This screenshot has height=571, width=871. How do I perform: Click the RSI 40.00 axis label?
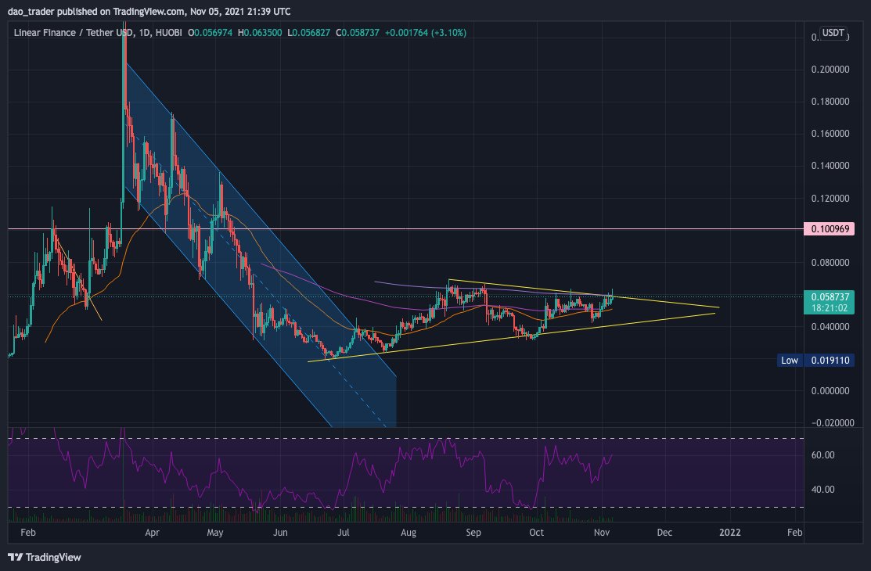pyautogui.click(x=822, y=490)
